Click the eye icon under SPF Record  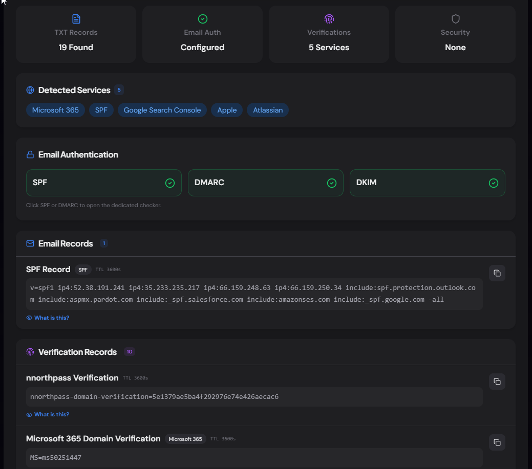coord(29,318)
